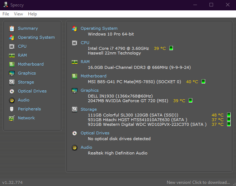Image resolution: width=236 pixels, height=186 pixels.
Task: Click the CPU chip icon in sidebar
Action: pyautogui.click(x=12, y=47)
